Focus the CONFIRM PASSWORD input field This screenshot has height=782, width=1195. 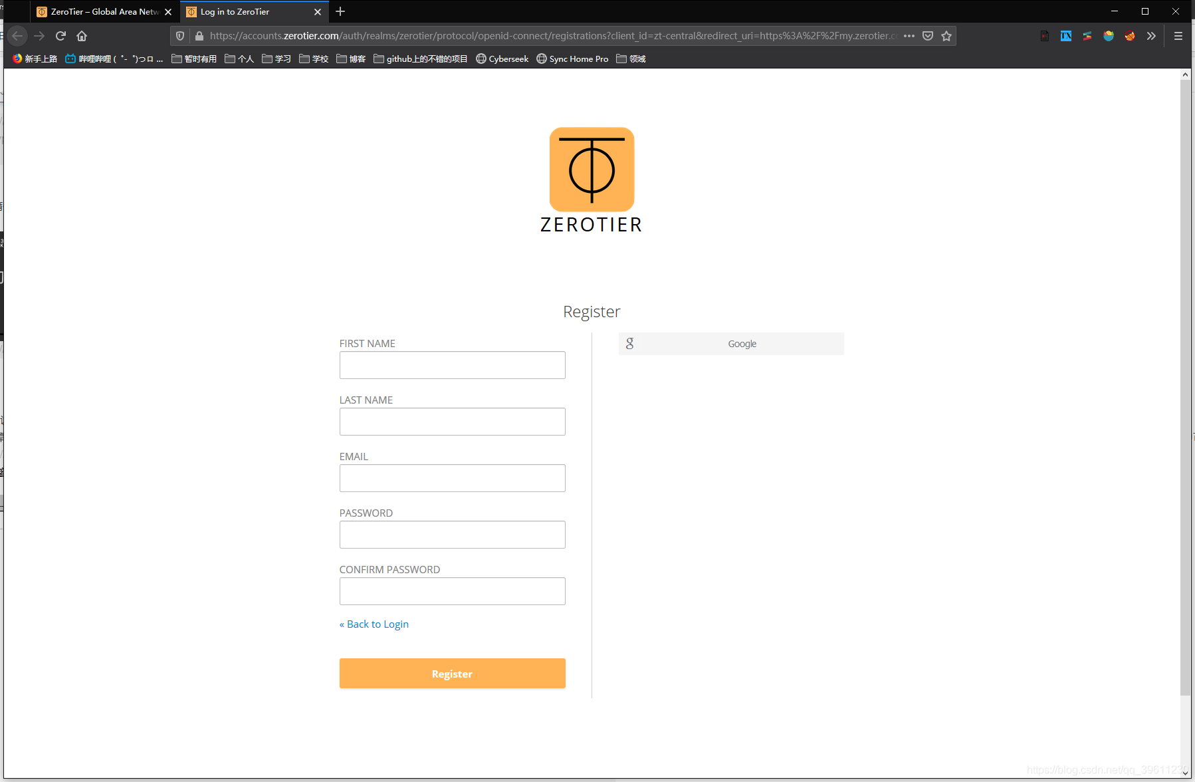point(453,591)
